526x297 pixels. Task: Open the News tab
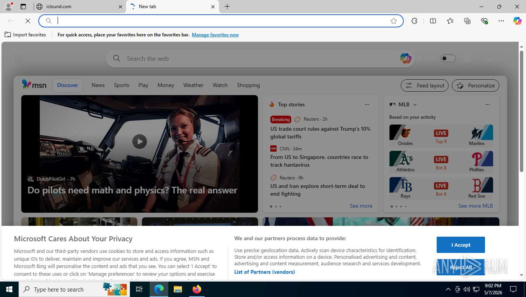98,85
